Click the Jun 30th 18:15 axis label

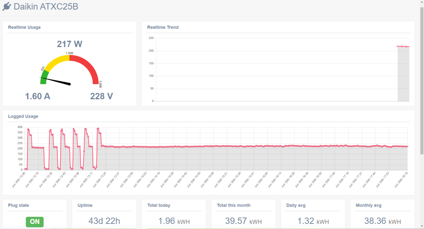(x=401, y=180)
